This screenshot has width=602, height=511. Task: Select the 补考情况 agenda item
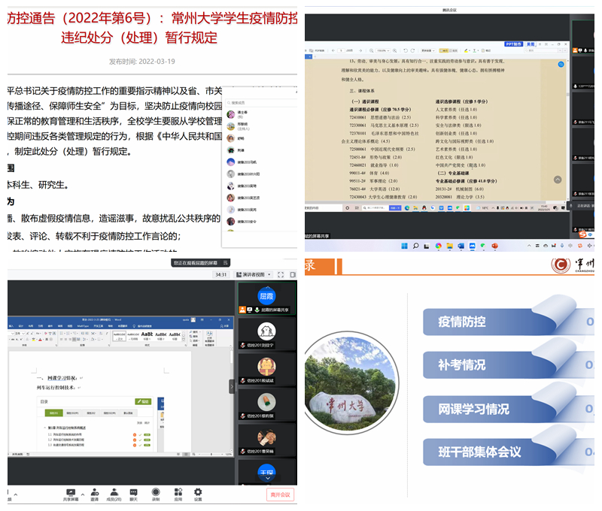pyautogui.click(x=462, y=365)
